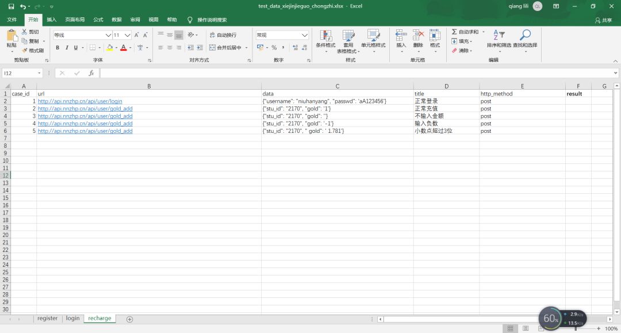The height and width of the screenshot is (333, 621).
Task: Open gold_add link in row 6
Action: click(x=85, y=131)
